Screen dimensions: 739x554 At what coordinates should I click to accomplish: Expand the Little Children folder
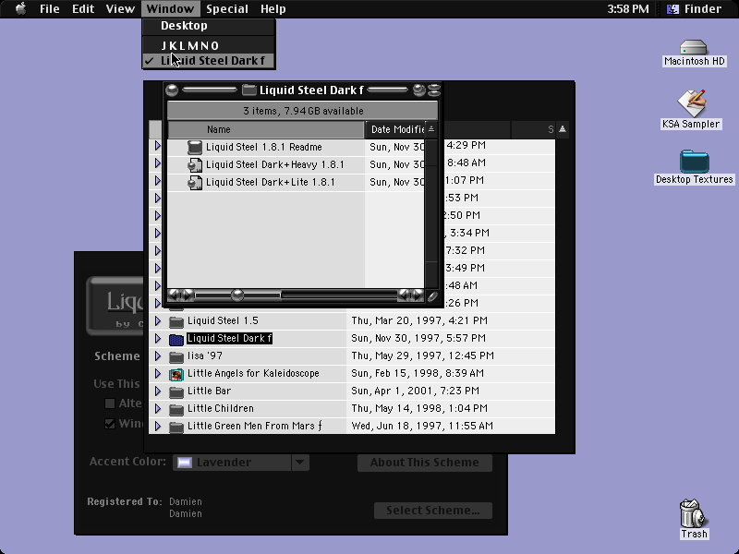click(x=158, y=408)
